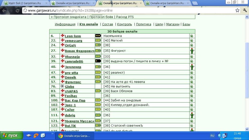
Task: Reload the page with the refresh icon
Action: tap(18, 11)
